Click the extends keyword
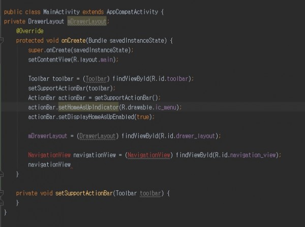 point(93,12)
